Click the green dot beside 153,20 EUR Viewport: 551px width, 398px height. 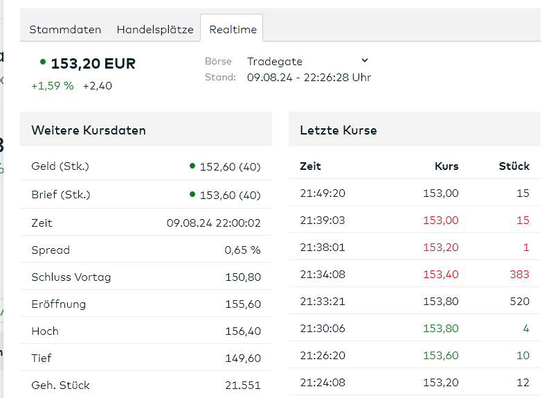click(x=43, y=62)
